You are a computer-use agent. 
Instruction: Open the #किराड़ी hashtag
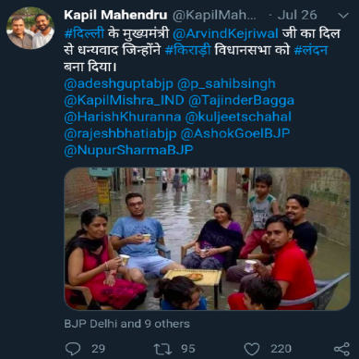(188, 50)
